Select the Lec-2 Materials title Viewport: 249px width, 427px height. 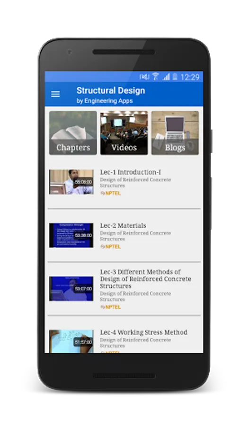123,225
